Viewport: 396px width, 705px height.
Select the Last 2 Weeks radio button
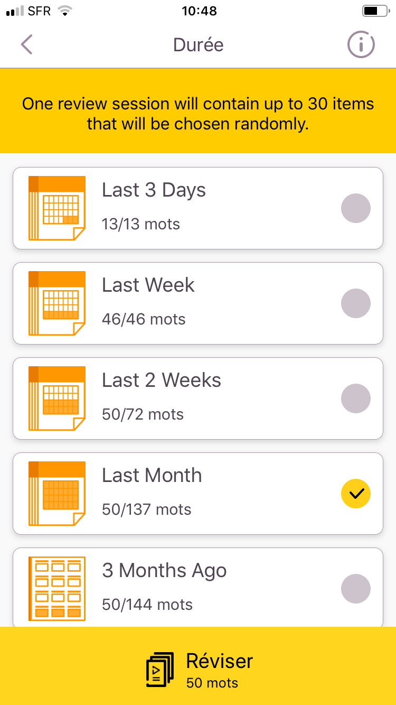356,398
